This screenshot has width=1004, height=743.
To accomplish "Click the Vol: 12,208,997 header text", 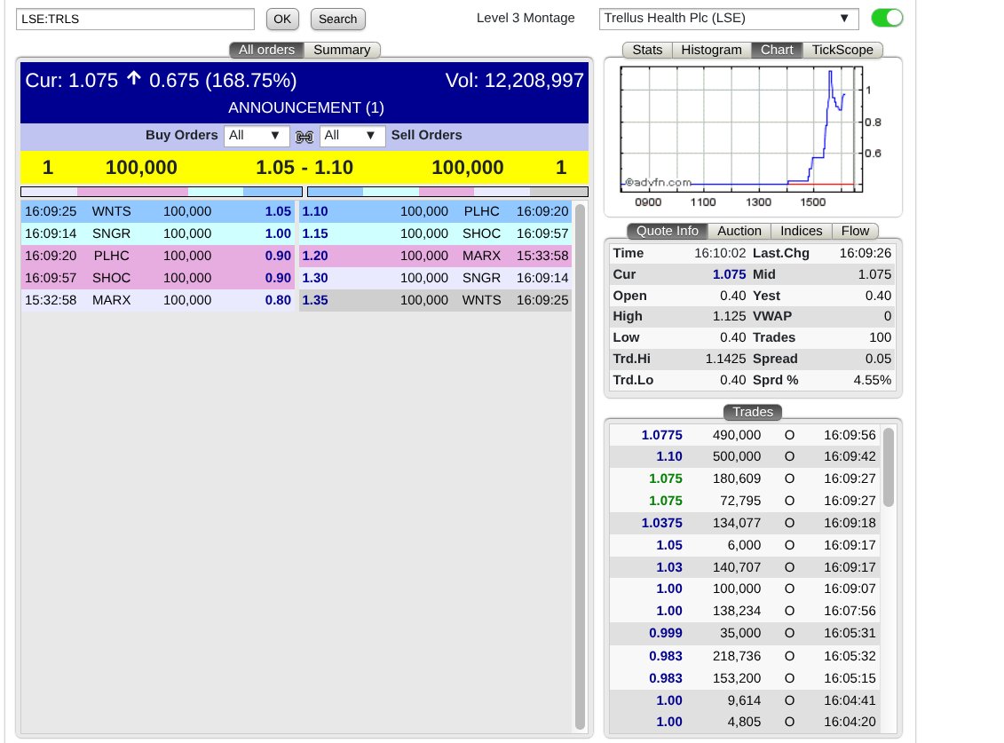I will coord(514,81).
